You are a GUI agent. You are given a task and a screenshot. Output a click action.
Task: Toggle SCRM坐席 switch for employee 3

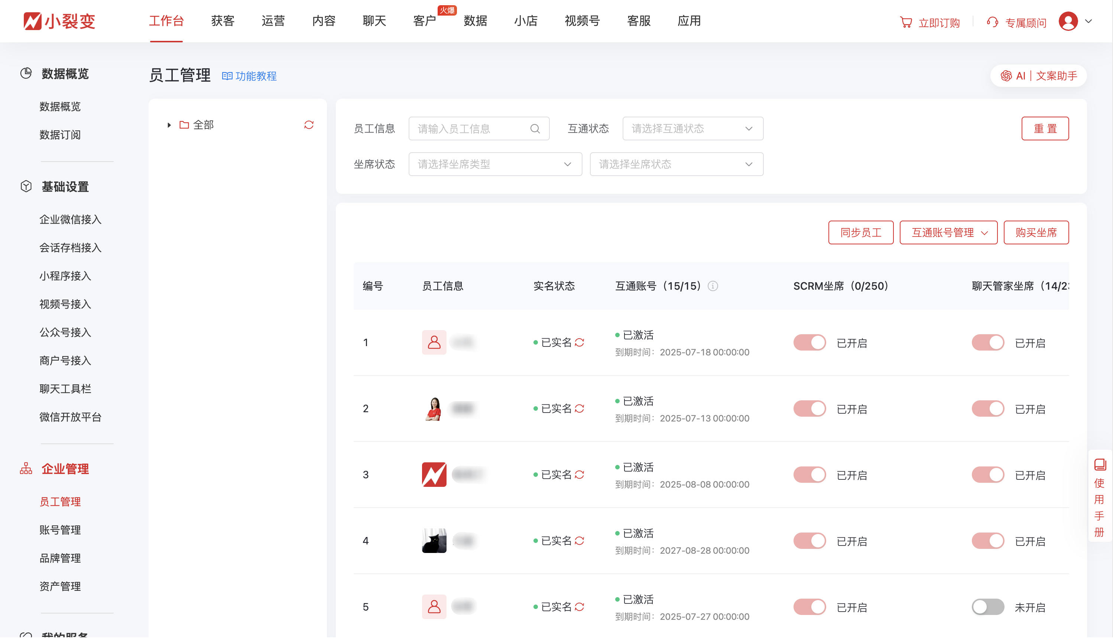[x=809, y=475]
